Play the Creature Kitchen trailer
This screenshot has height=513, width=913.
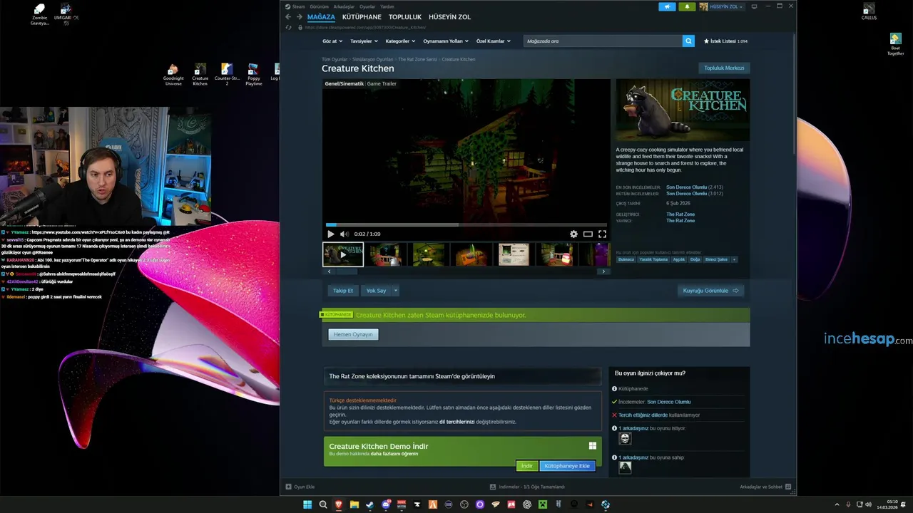[x=330, y=234]
